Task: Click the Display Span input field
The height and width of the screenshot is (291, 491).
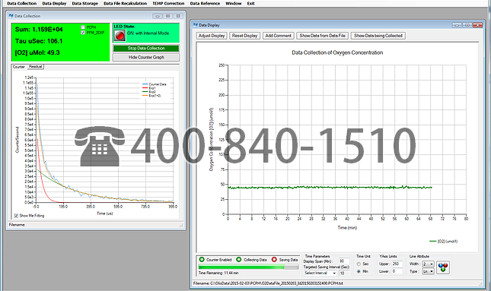Action: (343, 261)
